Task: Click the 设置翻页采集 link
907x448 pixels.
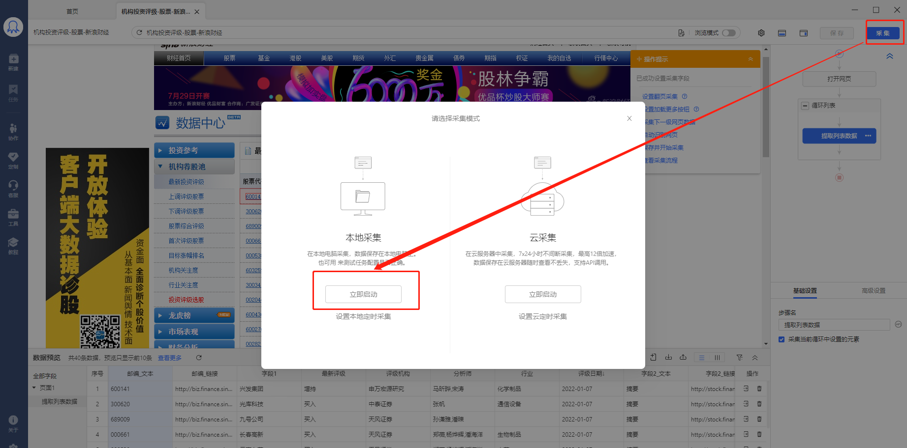Action: pos(660,96)
